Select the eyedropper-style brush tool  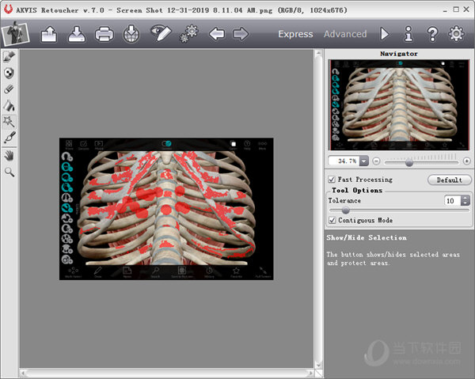[9, 138]
